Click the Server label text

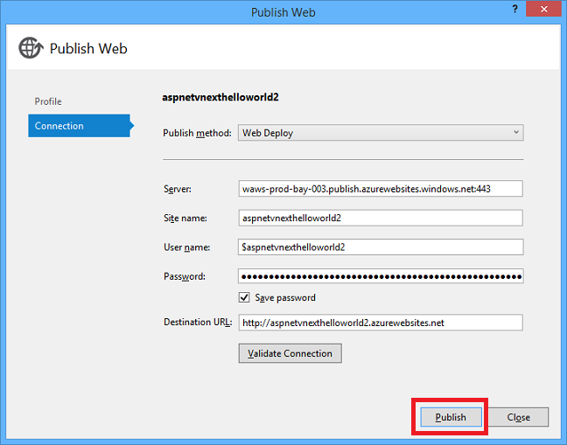[x=178, y=189]
